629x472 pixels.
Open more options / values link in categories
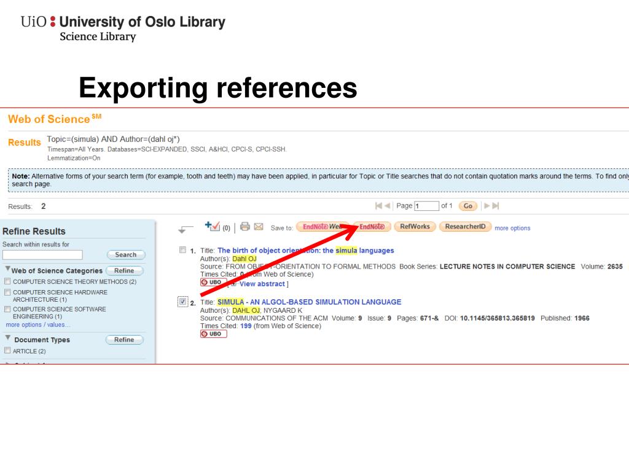pyautogui.click(x=37, y=324)
